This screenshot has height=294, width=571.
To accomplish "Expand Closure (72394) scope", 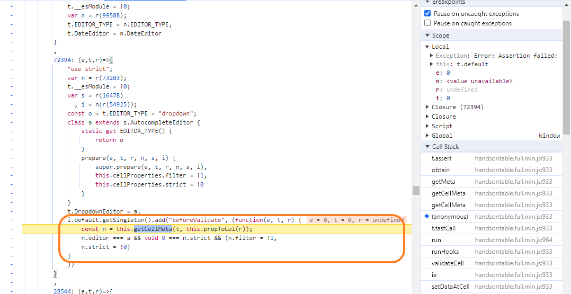I will coord(427,107).
